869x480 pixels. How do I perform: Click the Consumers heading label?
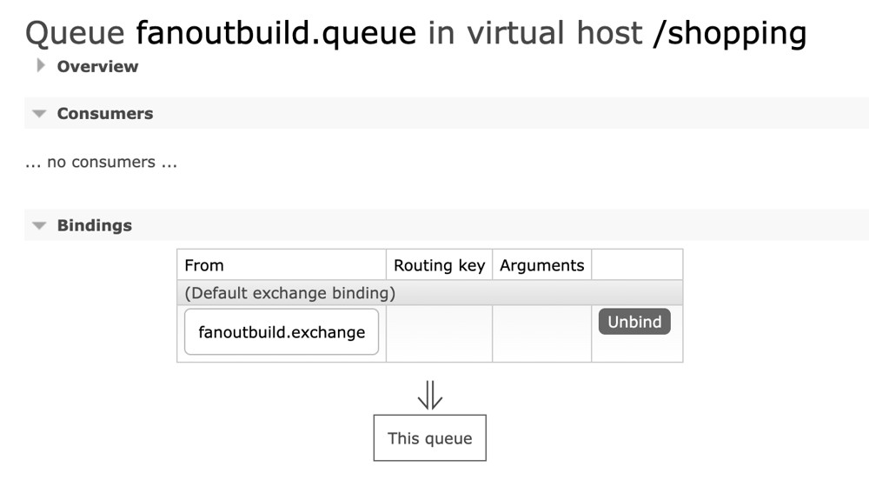(104, 114)
